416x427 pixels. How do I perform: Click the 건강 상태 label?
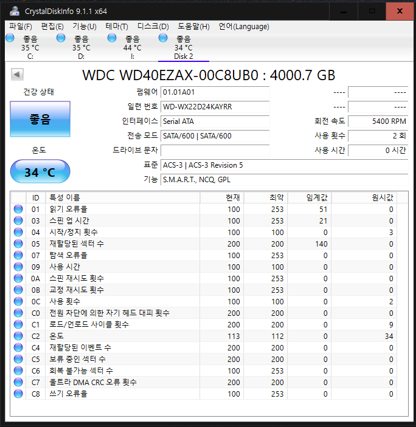point(39,92)
